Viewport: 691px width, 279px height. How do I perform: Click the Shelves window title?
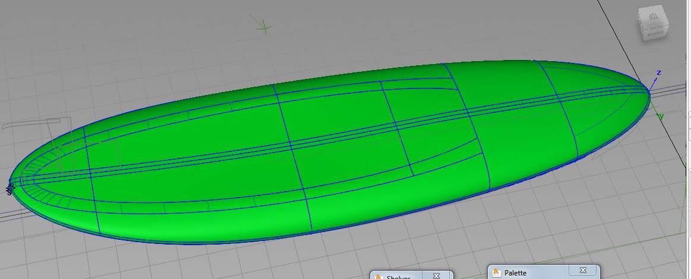398,277
